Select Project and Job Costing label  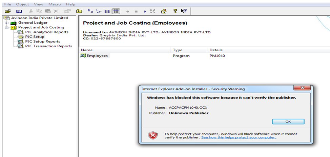point(41,27)
